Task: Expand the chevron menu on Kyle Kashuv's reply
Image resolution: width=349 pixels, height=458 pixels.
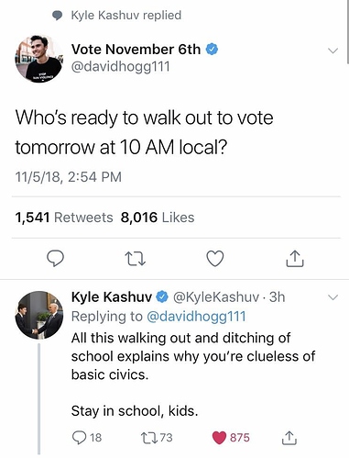Action: (333, 297)
